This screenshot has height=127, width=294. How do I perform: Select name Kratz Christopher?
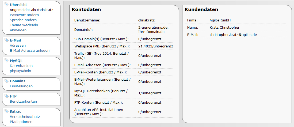224,27
